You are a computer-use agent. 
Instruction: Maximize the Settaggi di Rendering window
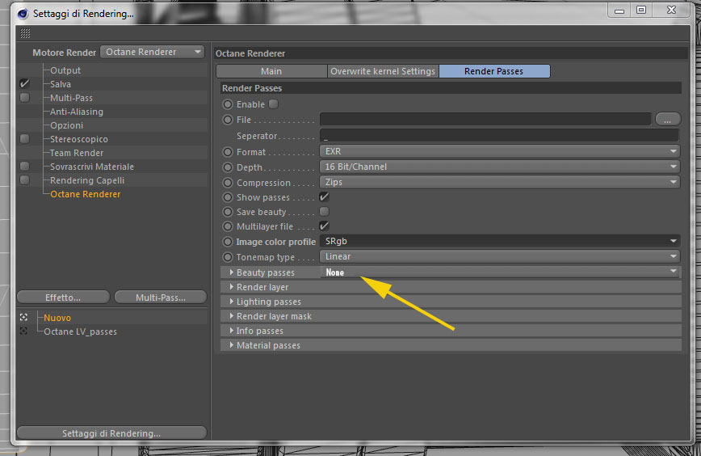point(641,10)
